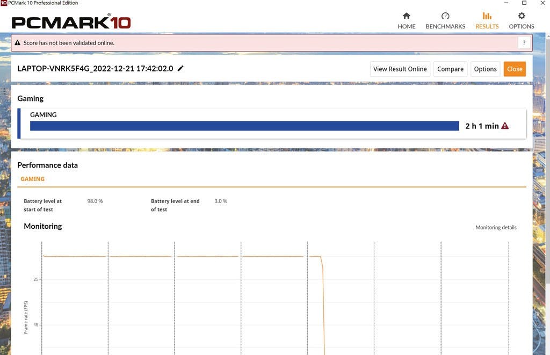Edit the result name with pencil icon

pyautogui.click(x=180, y=68)
